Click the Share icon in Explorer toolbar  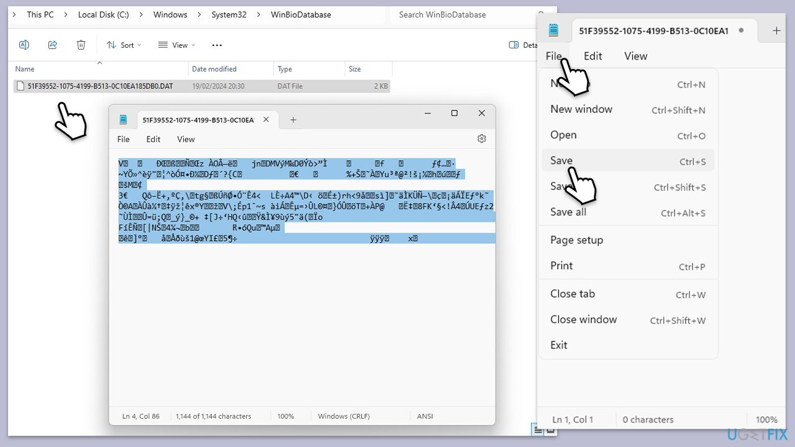tap(53, 45)
